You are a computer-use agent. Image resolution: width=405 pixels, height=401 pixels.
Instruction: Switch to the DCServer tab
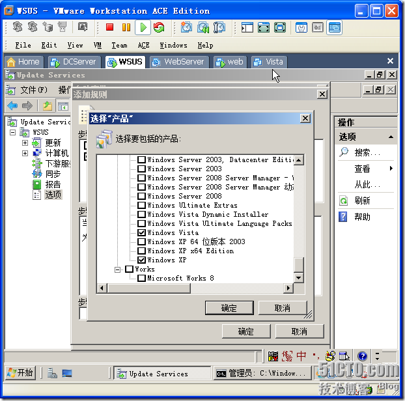[74, 62]
